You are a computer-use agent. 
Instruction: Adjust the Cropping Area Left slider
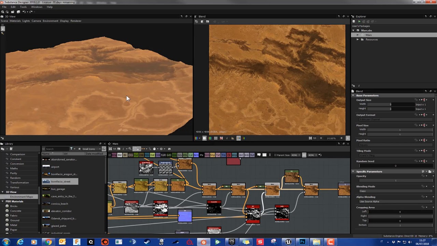point(400,212)
